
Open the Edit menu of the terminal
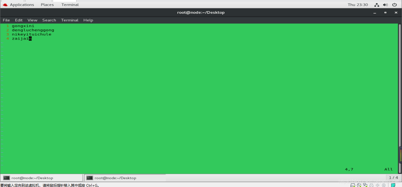point(19,20)
